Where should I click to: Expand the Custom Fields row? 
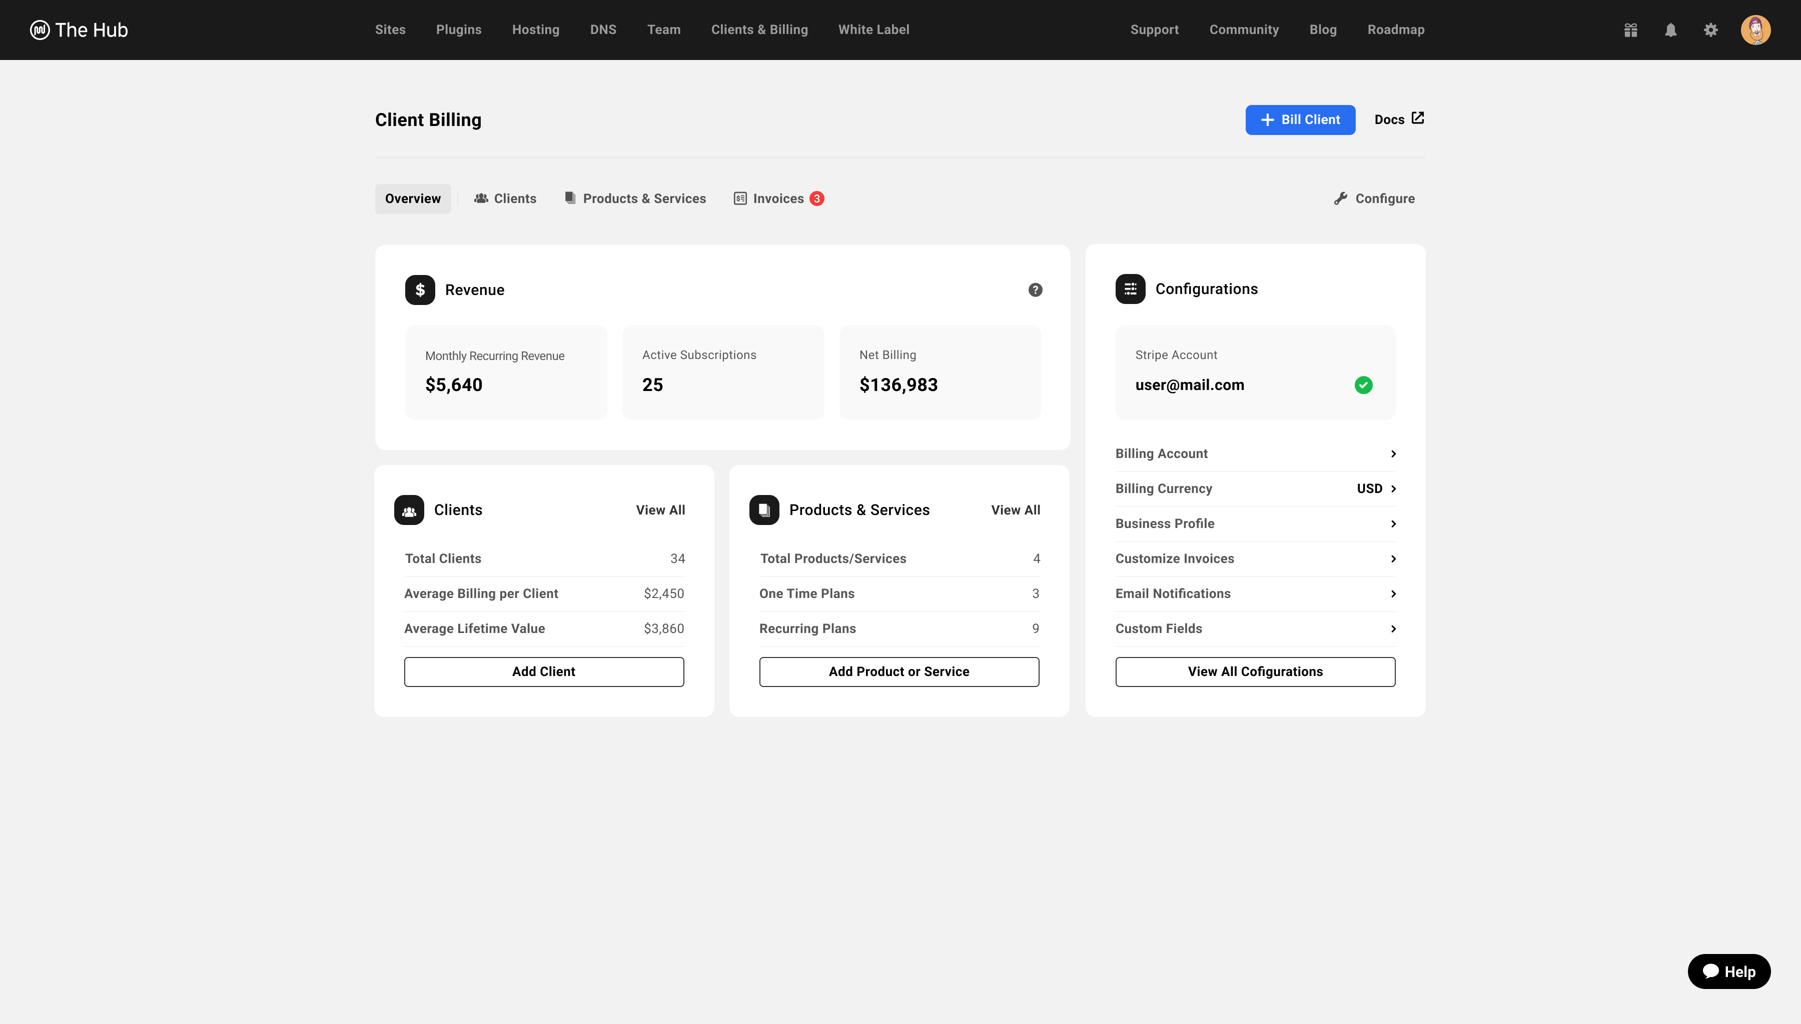[x=1255, y=628]
